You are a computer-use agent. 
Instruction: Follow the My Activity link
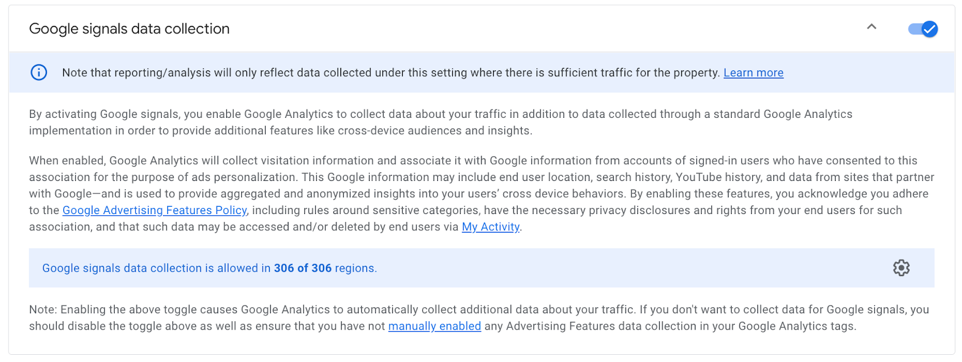pos(490,227)
